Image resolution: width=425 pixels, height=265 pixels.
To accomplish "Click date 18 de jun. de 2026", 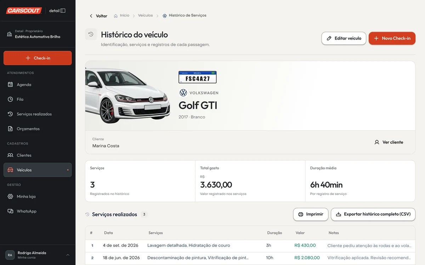I will (121, 258).
